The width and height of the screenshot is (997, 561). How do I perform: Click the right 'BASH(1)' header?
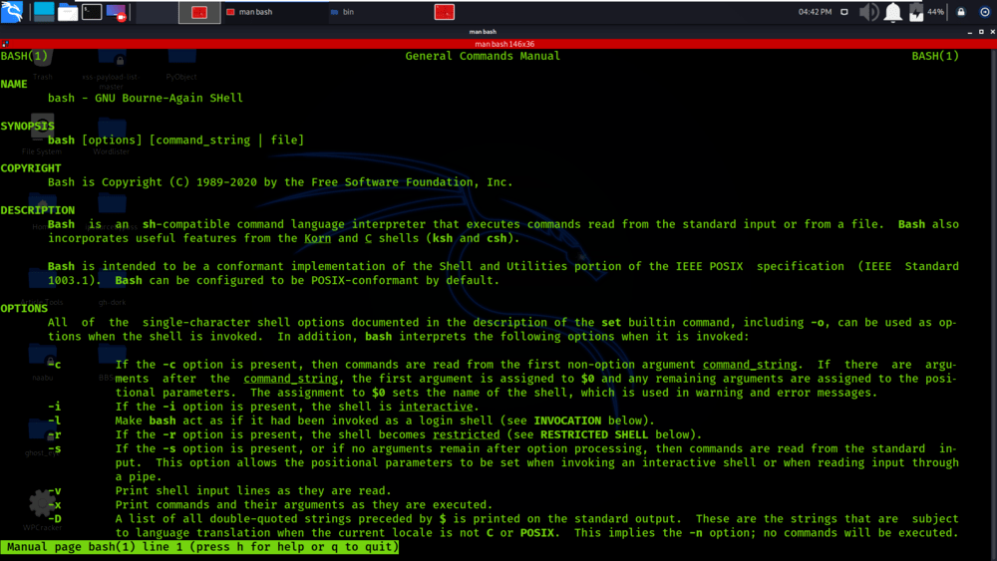coord(935,56)
